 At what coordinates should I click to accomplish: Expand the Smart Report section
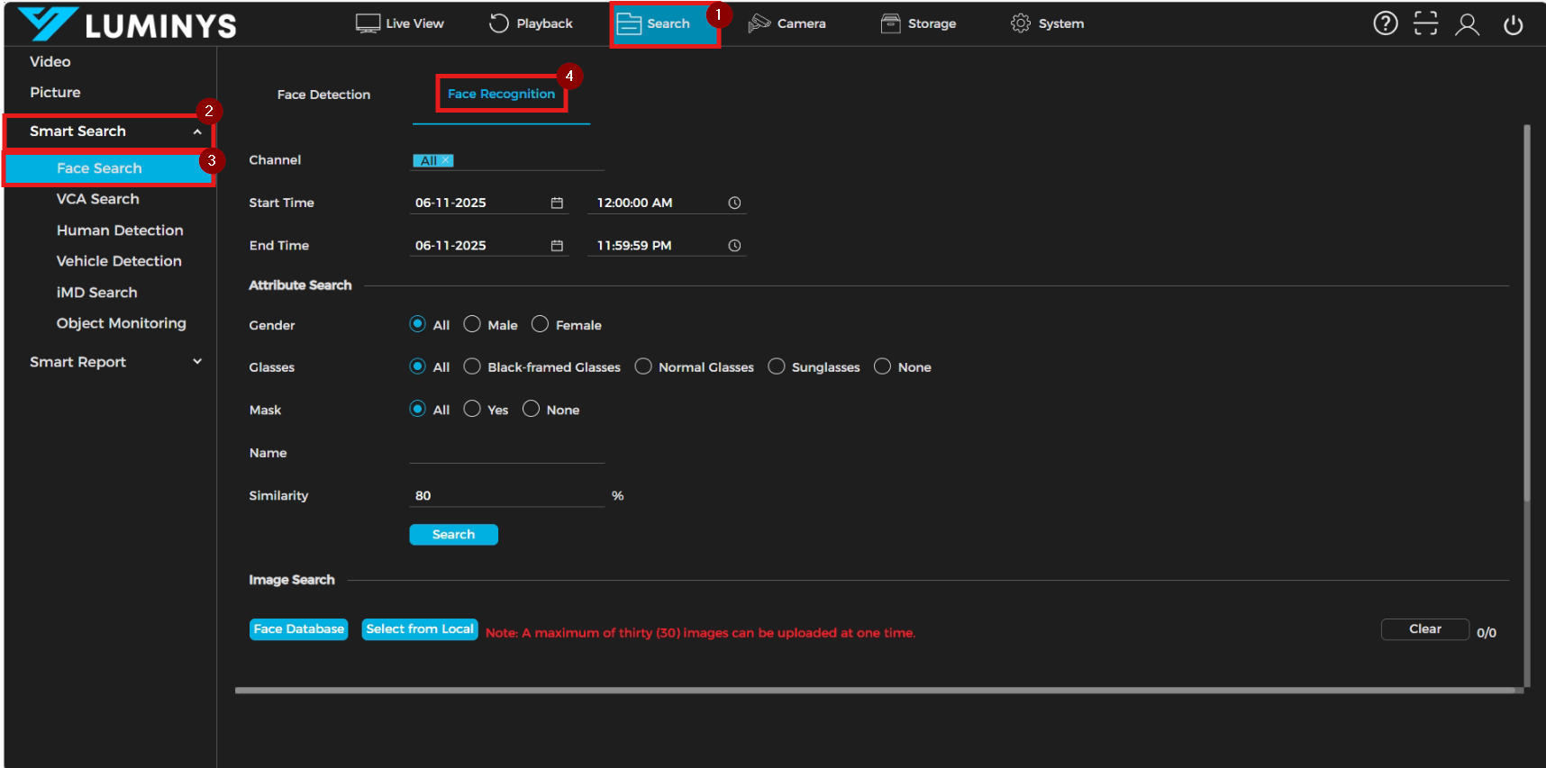click(197, 362)
